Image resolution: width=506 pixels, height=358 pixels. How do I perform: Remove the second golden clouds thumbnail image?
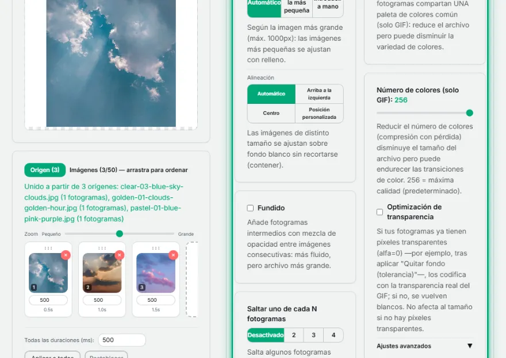point(120,255)
